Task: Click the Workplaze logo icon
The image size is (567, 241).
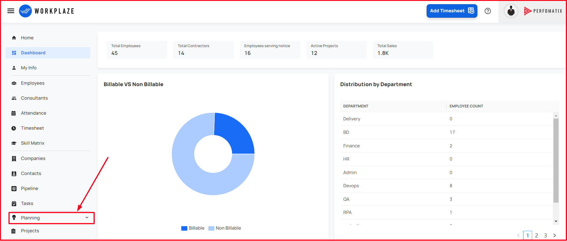Action: click(x=25, y=11)
